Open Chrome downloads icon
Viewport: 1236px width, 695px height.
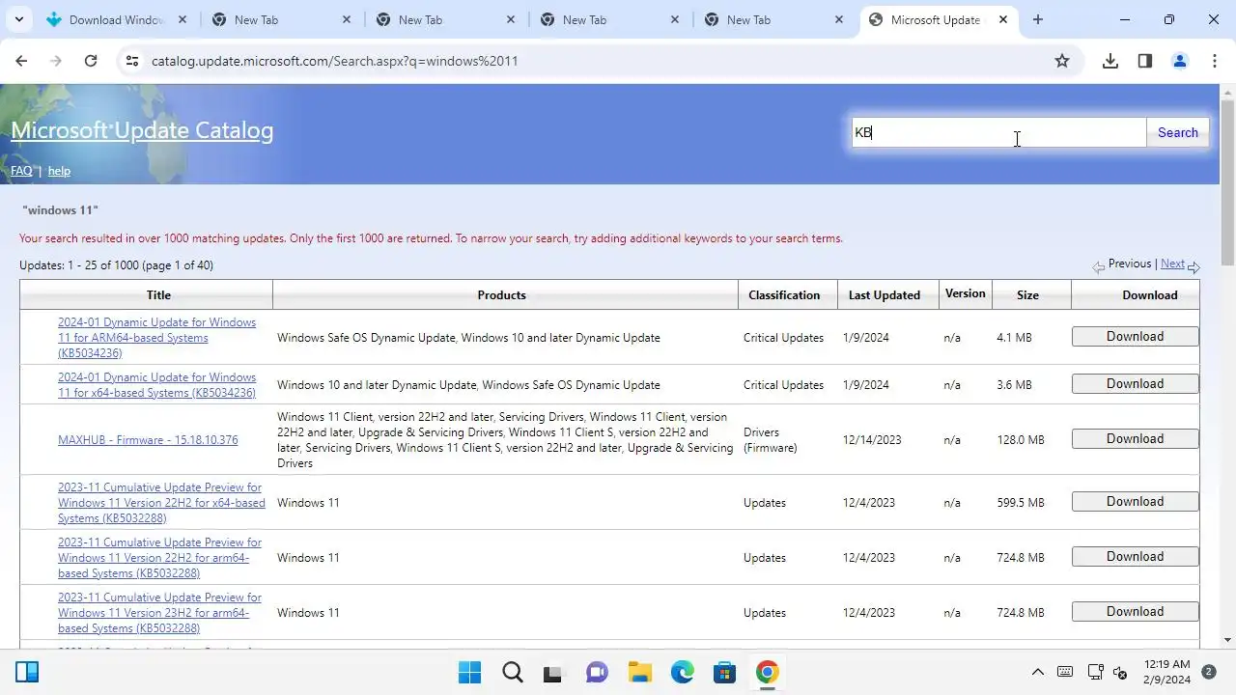coord(1110,61)
